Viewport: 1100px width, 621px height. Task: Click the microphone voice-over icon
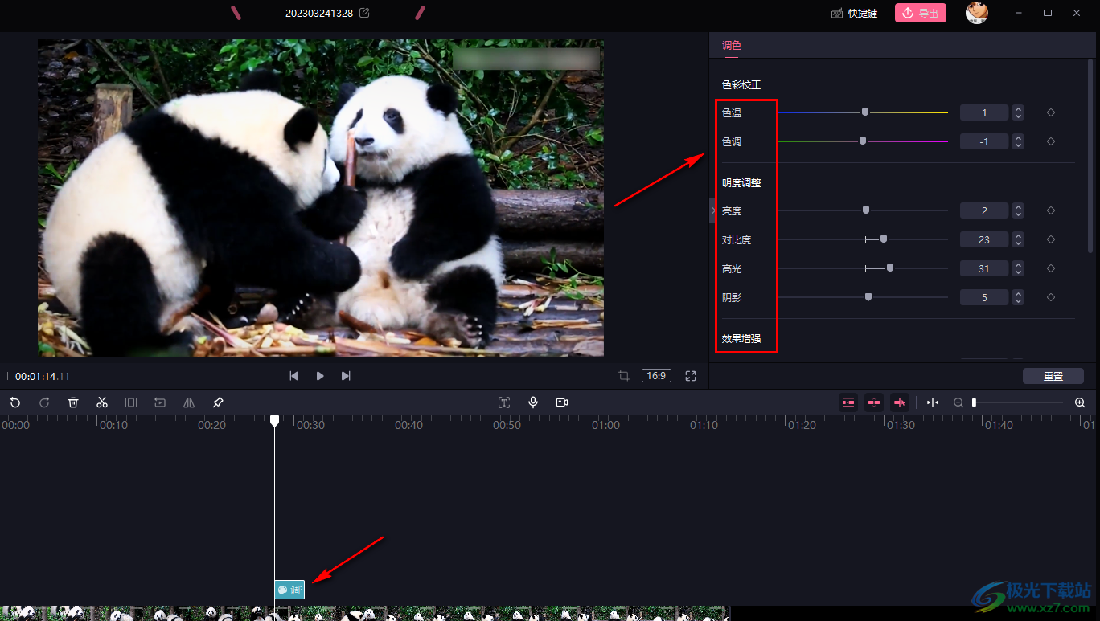click(x=533, y=402)
